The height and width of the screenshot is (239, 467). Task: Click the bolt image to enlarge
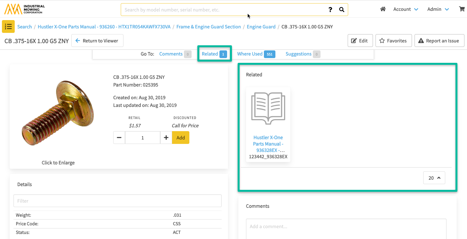(x=58, y=113)
